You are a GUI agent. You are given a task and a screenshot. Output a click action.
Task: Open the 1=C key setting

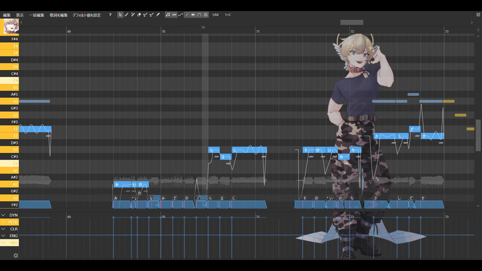click(228, 15)
